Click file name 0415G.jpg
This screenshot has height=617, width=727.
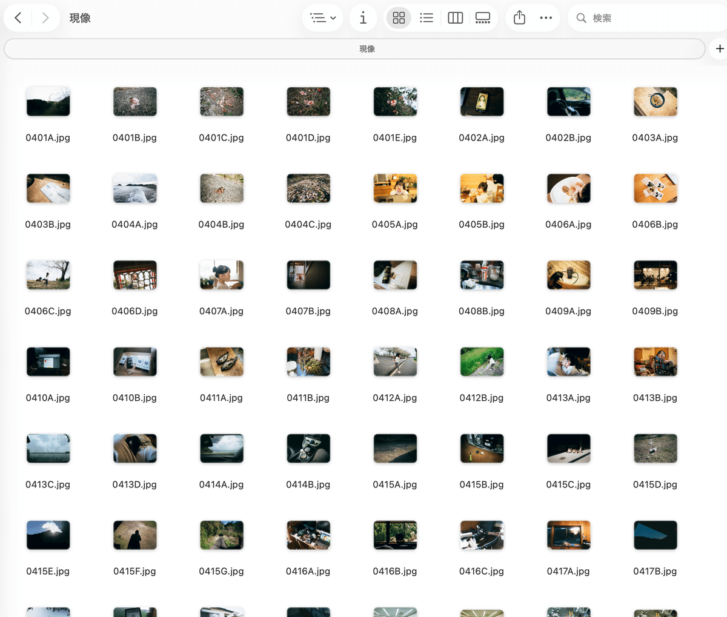tap(221, 571)
